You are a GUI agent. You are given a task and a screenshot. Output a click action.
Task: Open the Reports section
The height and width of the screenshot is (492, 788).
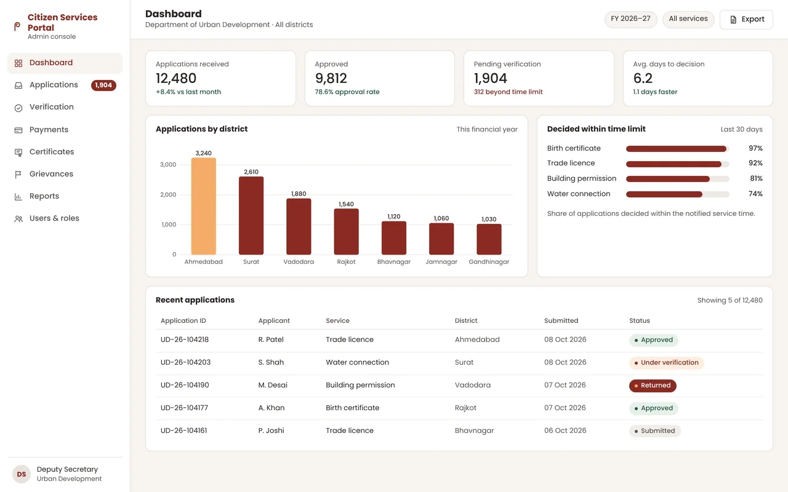65,196
